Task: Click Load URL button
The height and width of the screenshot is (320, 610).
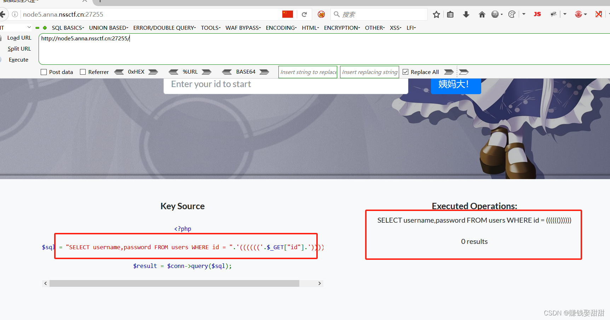Action: (x=19, y=38)
